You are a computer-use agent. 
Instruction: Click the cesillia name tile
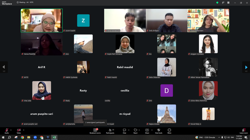pyautogui.click(x=125, y=91)
